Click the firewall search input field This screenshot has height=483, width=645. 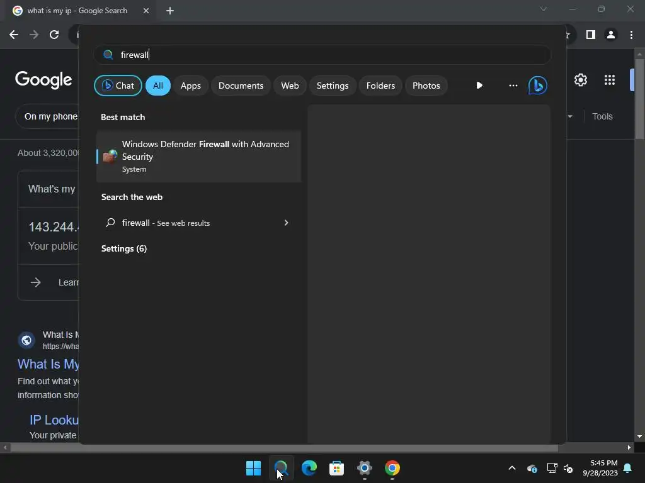tap(322, 55)
